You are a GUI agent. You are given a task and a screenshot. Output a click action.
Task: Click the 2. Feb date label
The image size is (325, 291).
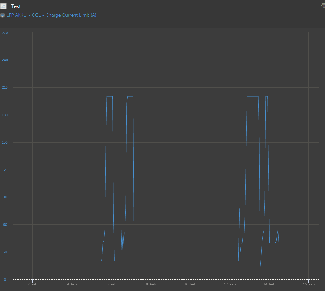[32, 284]
